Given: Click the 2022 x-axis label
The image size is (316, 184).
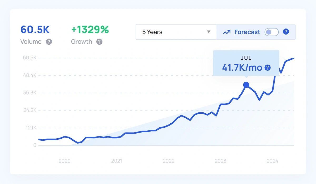Looking at the screenshot, I should [x=169, y=161].
